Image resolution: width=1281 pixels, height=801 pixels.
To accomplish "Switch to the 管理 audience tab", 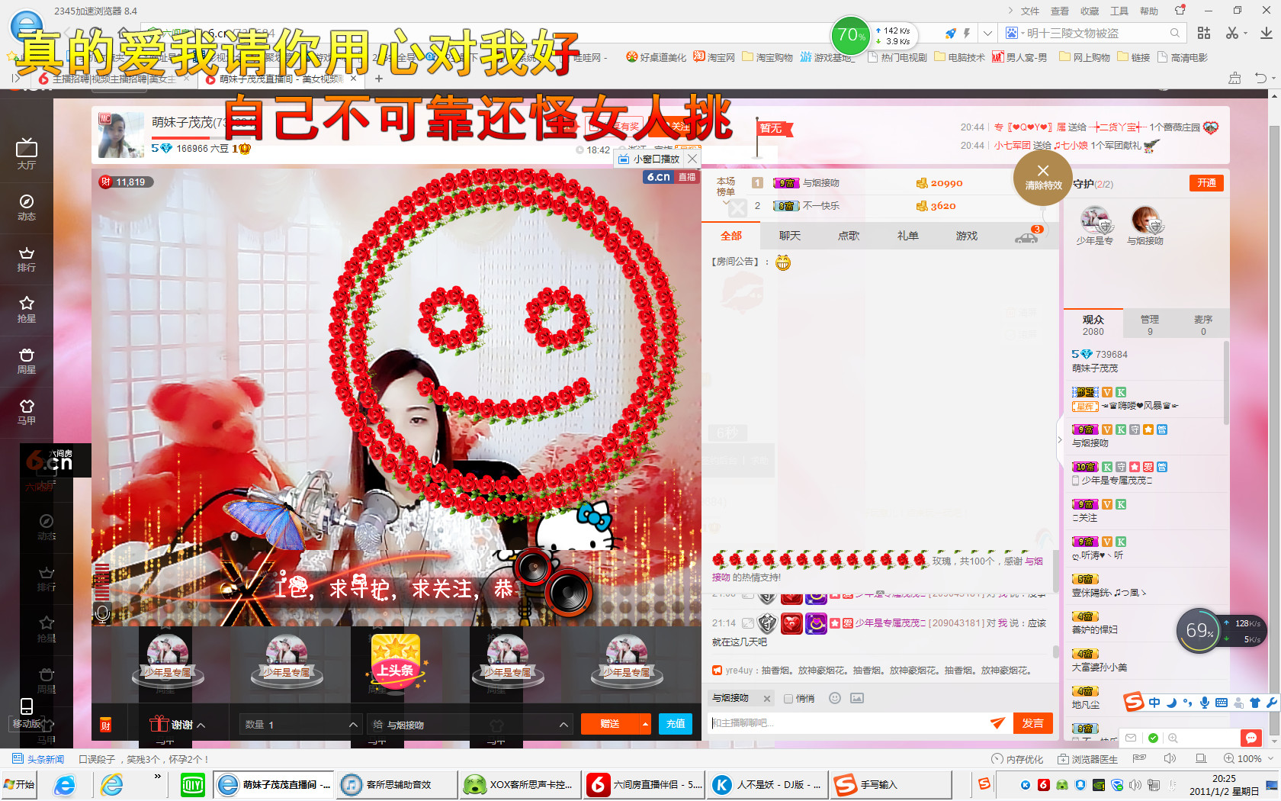I will click(x=1150, y=325).
